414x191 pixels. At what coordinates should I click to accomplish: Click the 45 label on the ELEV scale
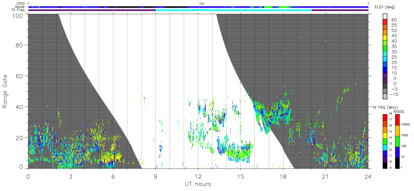pos(393,36)
